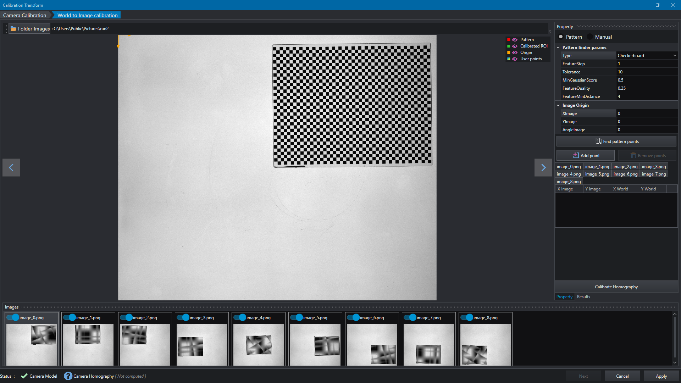Click the Folder Images folder icon

13,29
